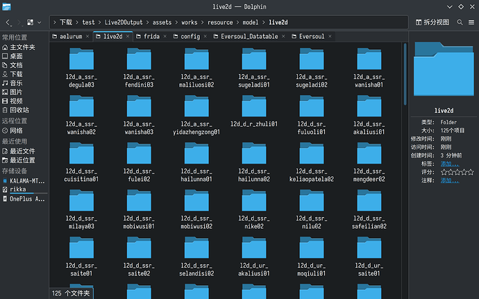Expand the arrow between test and Live2DOutput
This screenshot has height=299, width=479.
[99, 22]
